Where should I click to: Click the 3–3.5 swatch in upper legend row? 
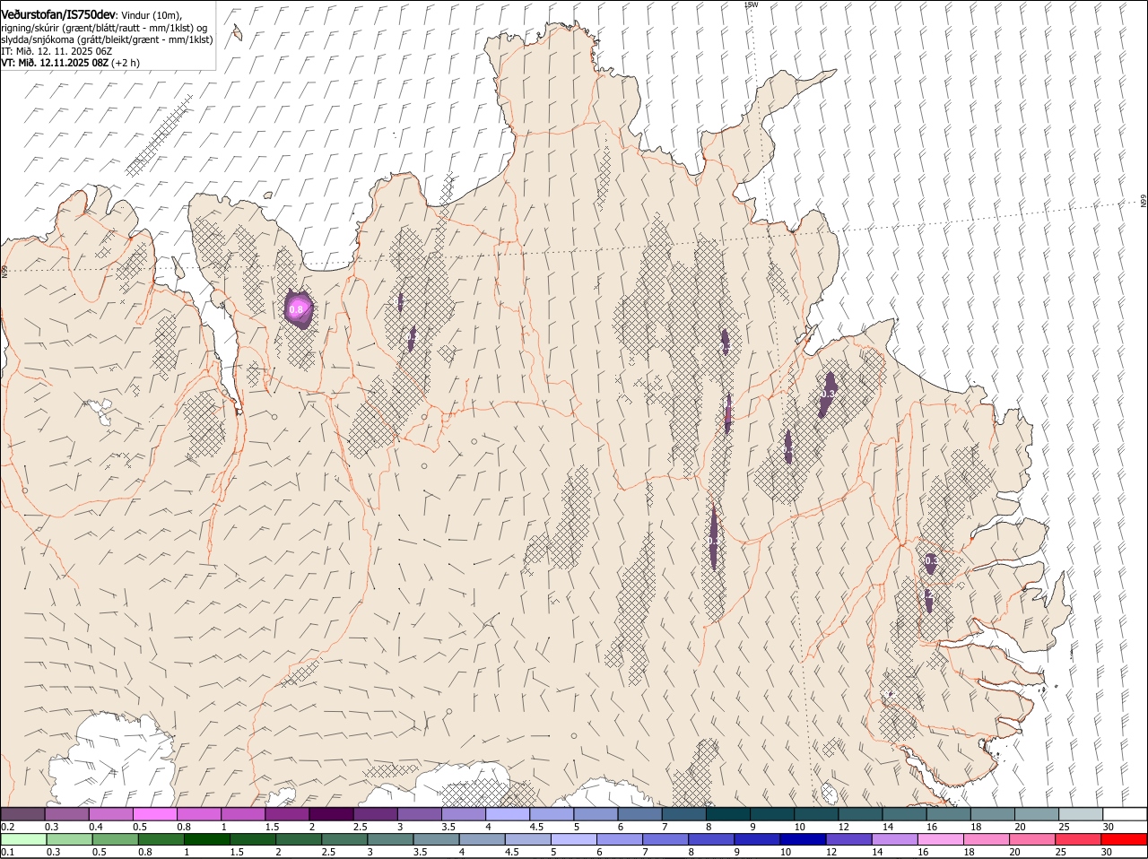[x=419, y=813]
